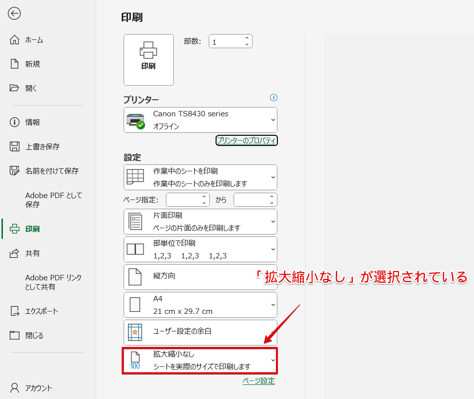Screen dimensions: 474x399
Task: Open the A4 paper size dropdown
Action: click(x=200, y=305)
